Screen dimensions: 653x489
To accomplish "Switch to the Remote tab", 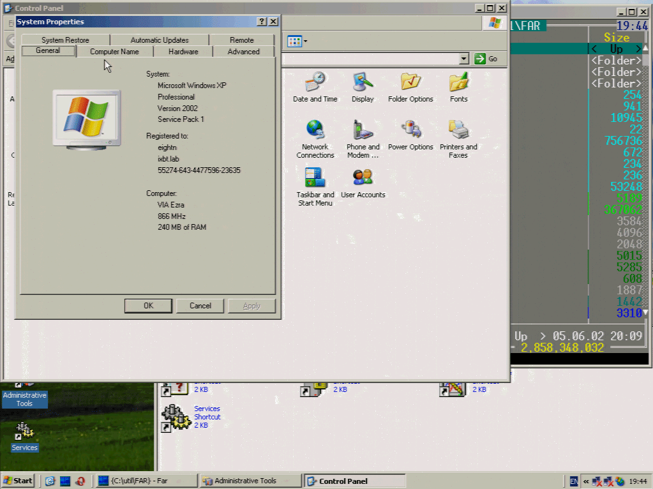I will (241, 40).
